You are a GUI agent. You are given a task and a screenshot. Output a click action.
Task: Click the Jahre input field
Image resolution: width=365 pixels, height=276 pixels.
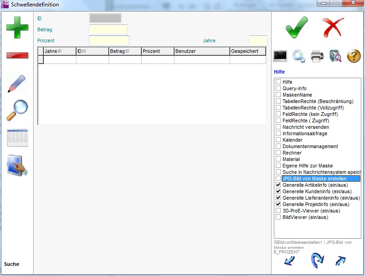point(258,40)
